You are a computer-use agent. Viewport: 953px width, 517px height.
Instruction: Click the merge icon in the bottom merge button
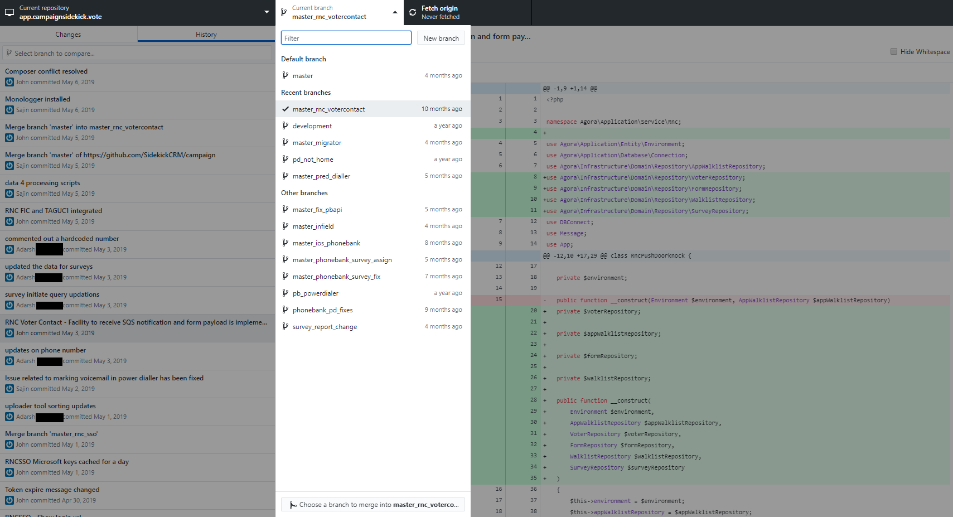point(293,505)
